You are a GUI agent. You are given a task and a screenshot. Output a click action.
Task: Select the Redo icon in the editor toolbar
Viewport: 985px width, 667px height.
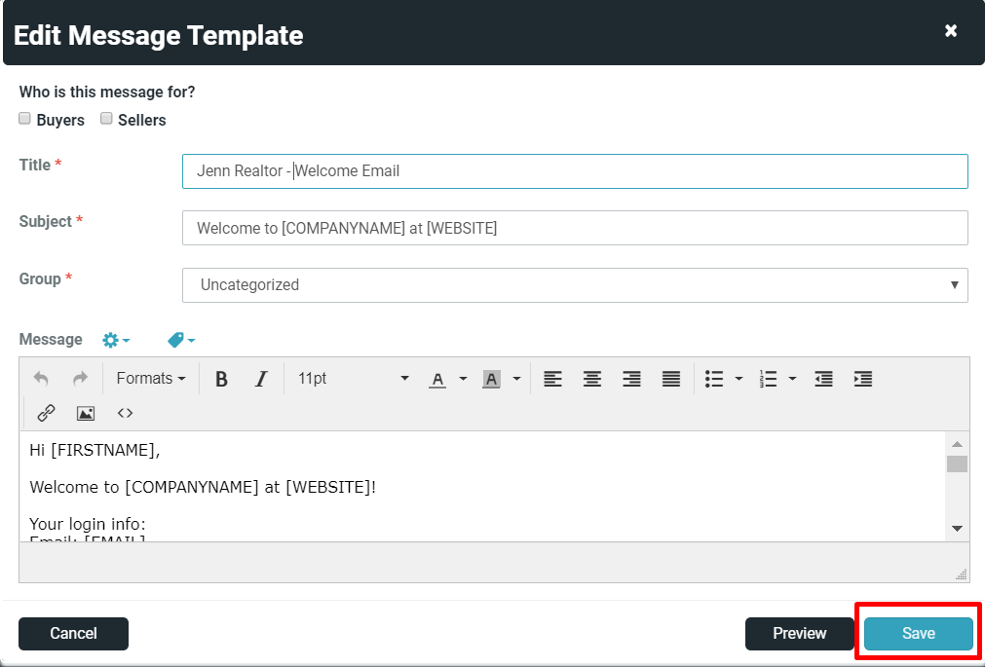[80, 378]
